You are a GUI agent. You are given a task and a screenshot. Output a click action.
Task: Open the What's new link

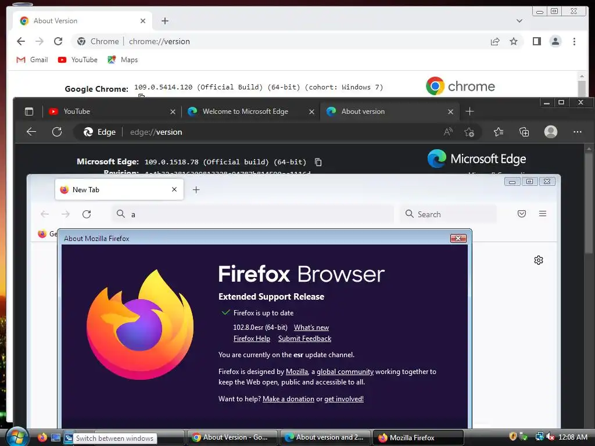[x=311, y=328]
